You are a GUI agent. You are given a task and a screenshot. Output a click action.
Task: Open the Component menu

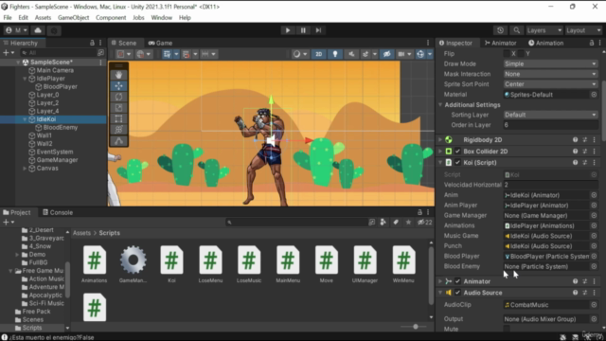111,17
